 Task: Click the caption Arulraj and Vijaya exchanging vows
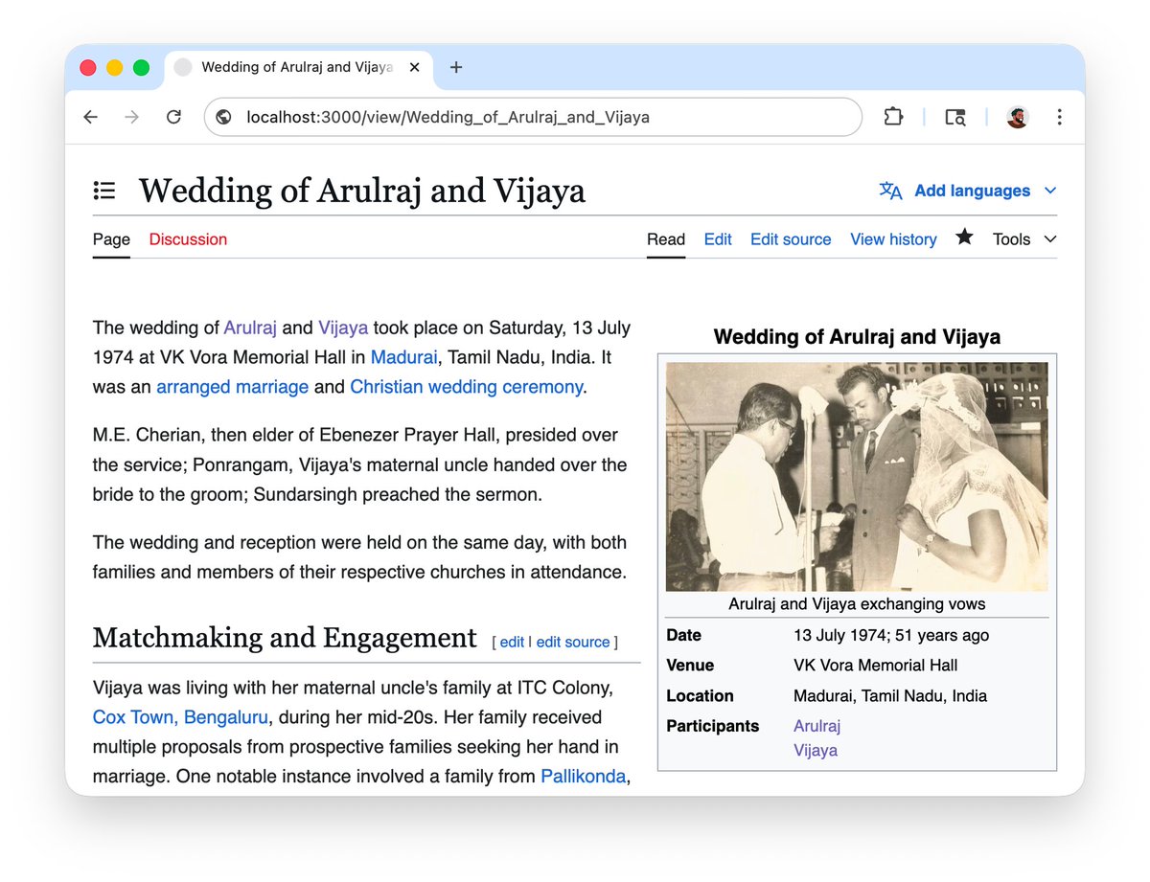[x=857, y=604]
